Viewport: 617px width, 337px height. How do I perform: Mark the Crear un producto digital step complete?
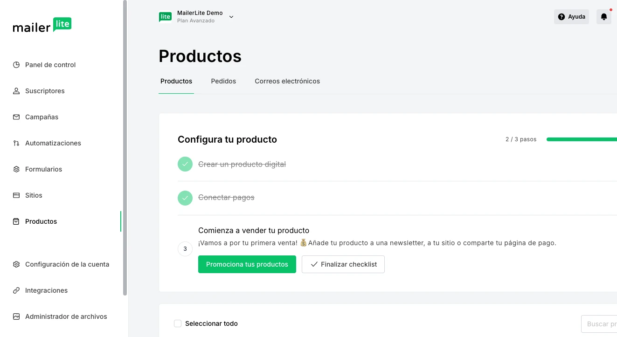click(x=185, y=164)
